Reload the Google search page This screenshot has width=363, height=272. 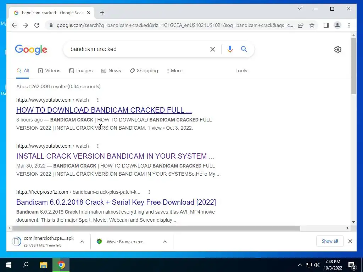[37, 25]
